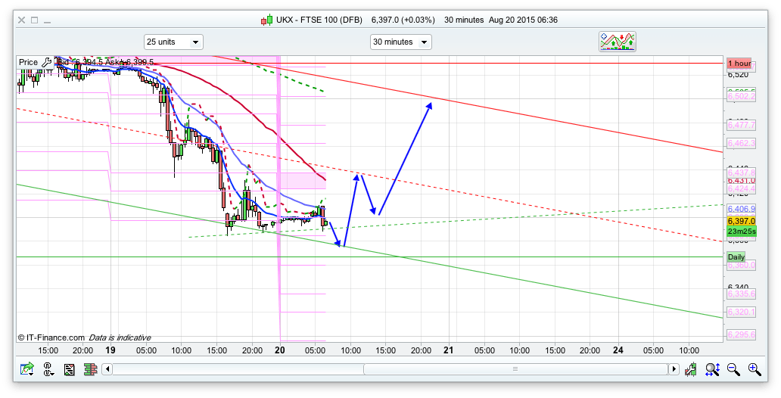Viewport: 781px width, 398px height.
Task: Click the Price panel wrench settings icon
Action: pyautogui.click(x=47, y=62)
